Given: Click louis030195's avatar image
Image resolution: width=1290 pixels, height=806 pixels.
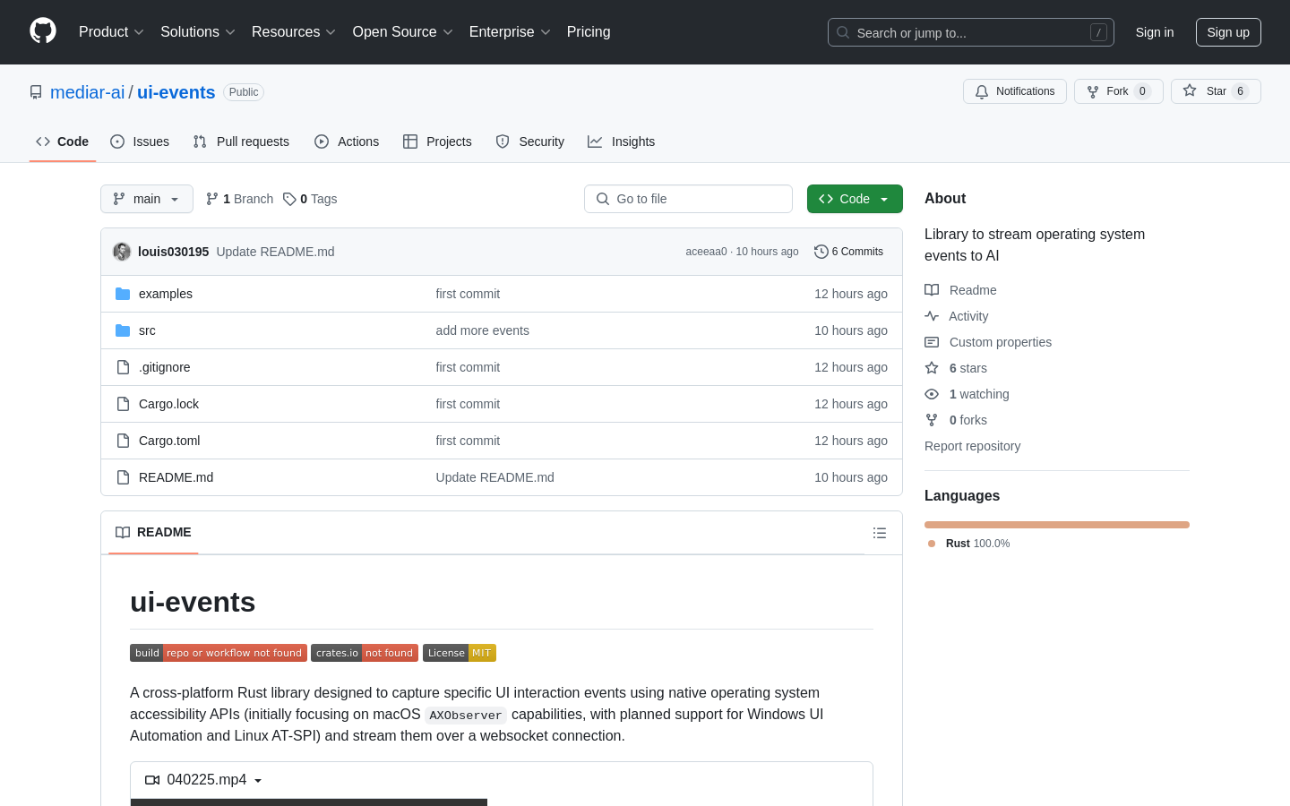Looking at the screenshot, I should [122, 252].
